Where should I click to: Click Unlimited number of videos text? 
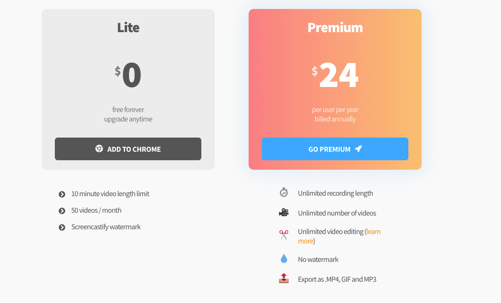pyautogui.click(x=337, y=213)
